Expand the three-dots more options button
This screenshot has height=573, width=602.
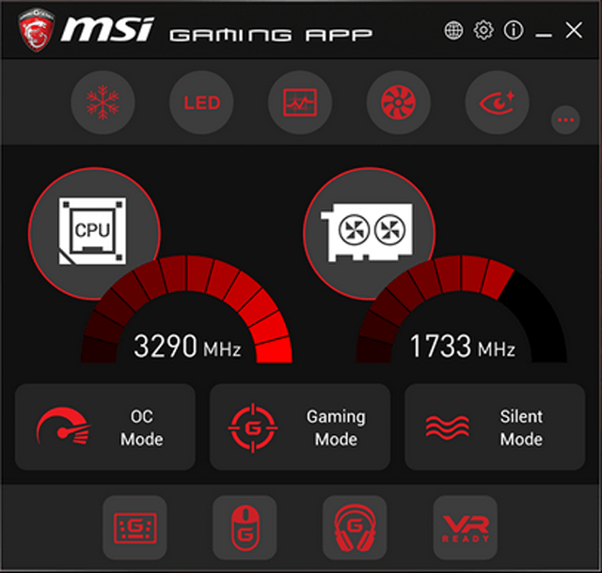[x=565, y=120]
